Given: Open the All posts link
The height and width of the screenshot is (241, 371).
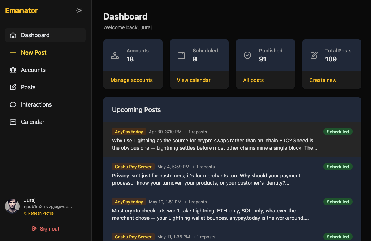Looking at the screenshot, I should pos(253,80).
